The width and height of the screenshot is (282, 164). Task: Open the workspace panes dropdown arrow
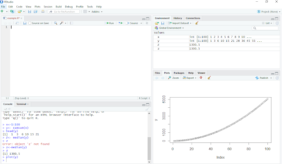[89, 12]
